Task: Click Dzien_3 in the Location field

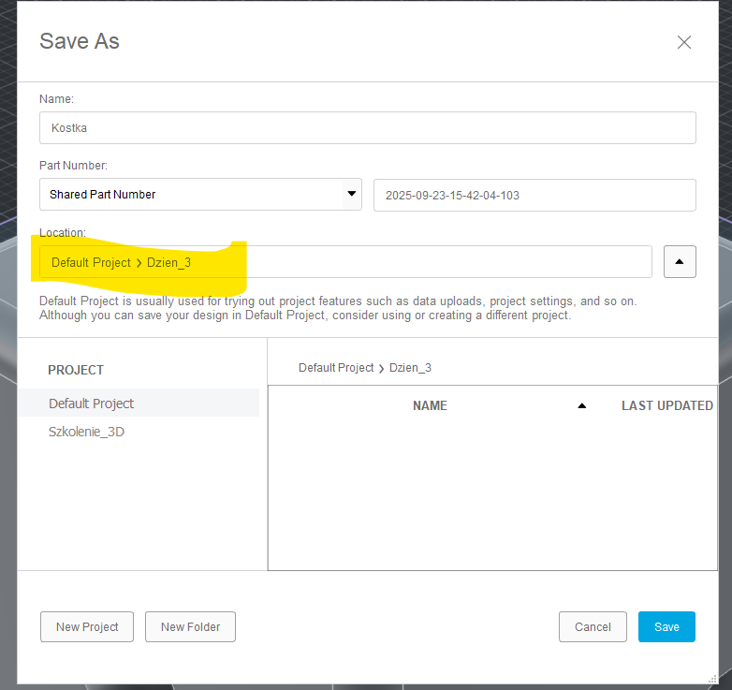Action: tap(168, 262)
